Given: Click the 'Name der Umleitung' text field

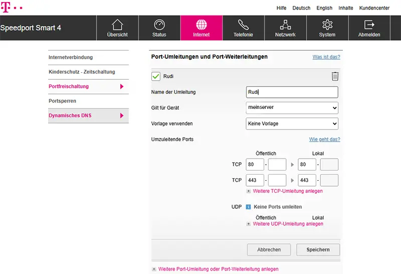Looking at the screenshot, I should [292, 92].
